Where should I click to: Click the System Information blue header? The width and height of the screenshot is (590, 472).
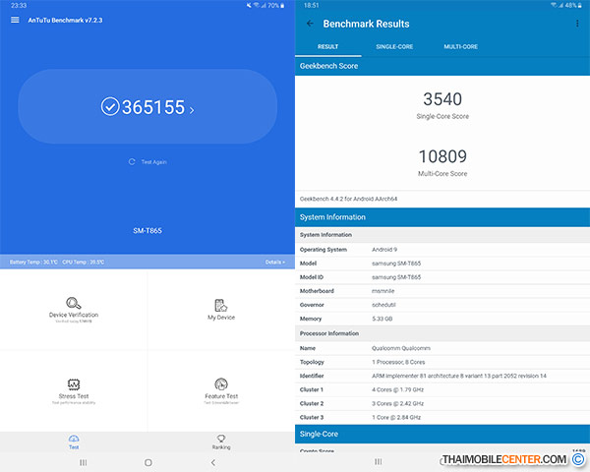[x=442, y=217]
